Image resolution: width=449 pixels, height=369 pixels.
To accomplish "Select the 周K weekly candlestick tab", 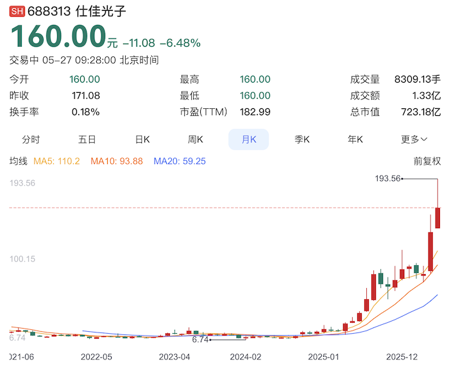I will (x=195, y=140).
